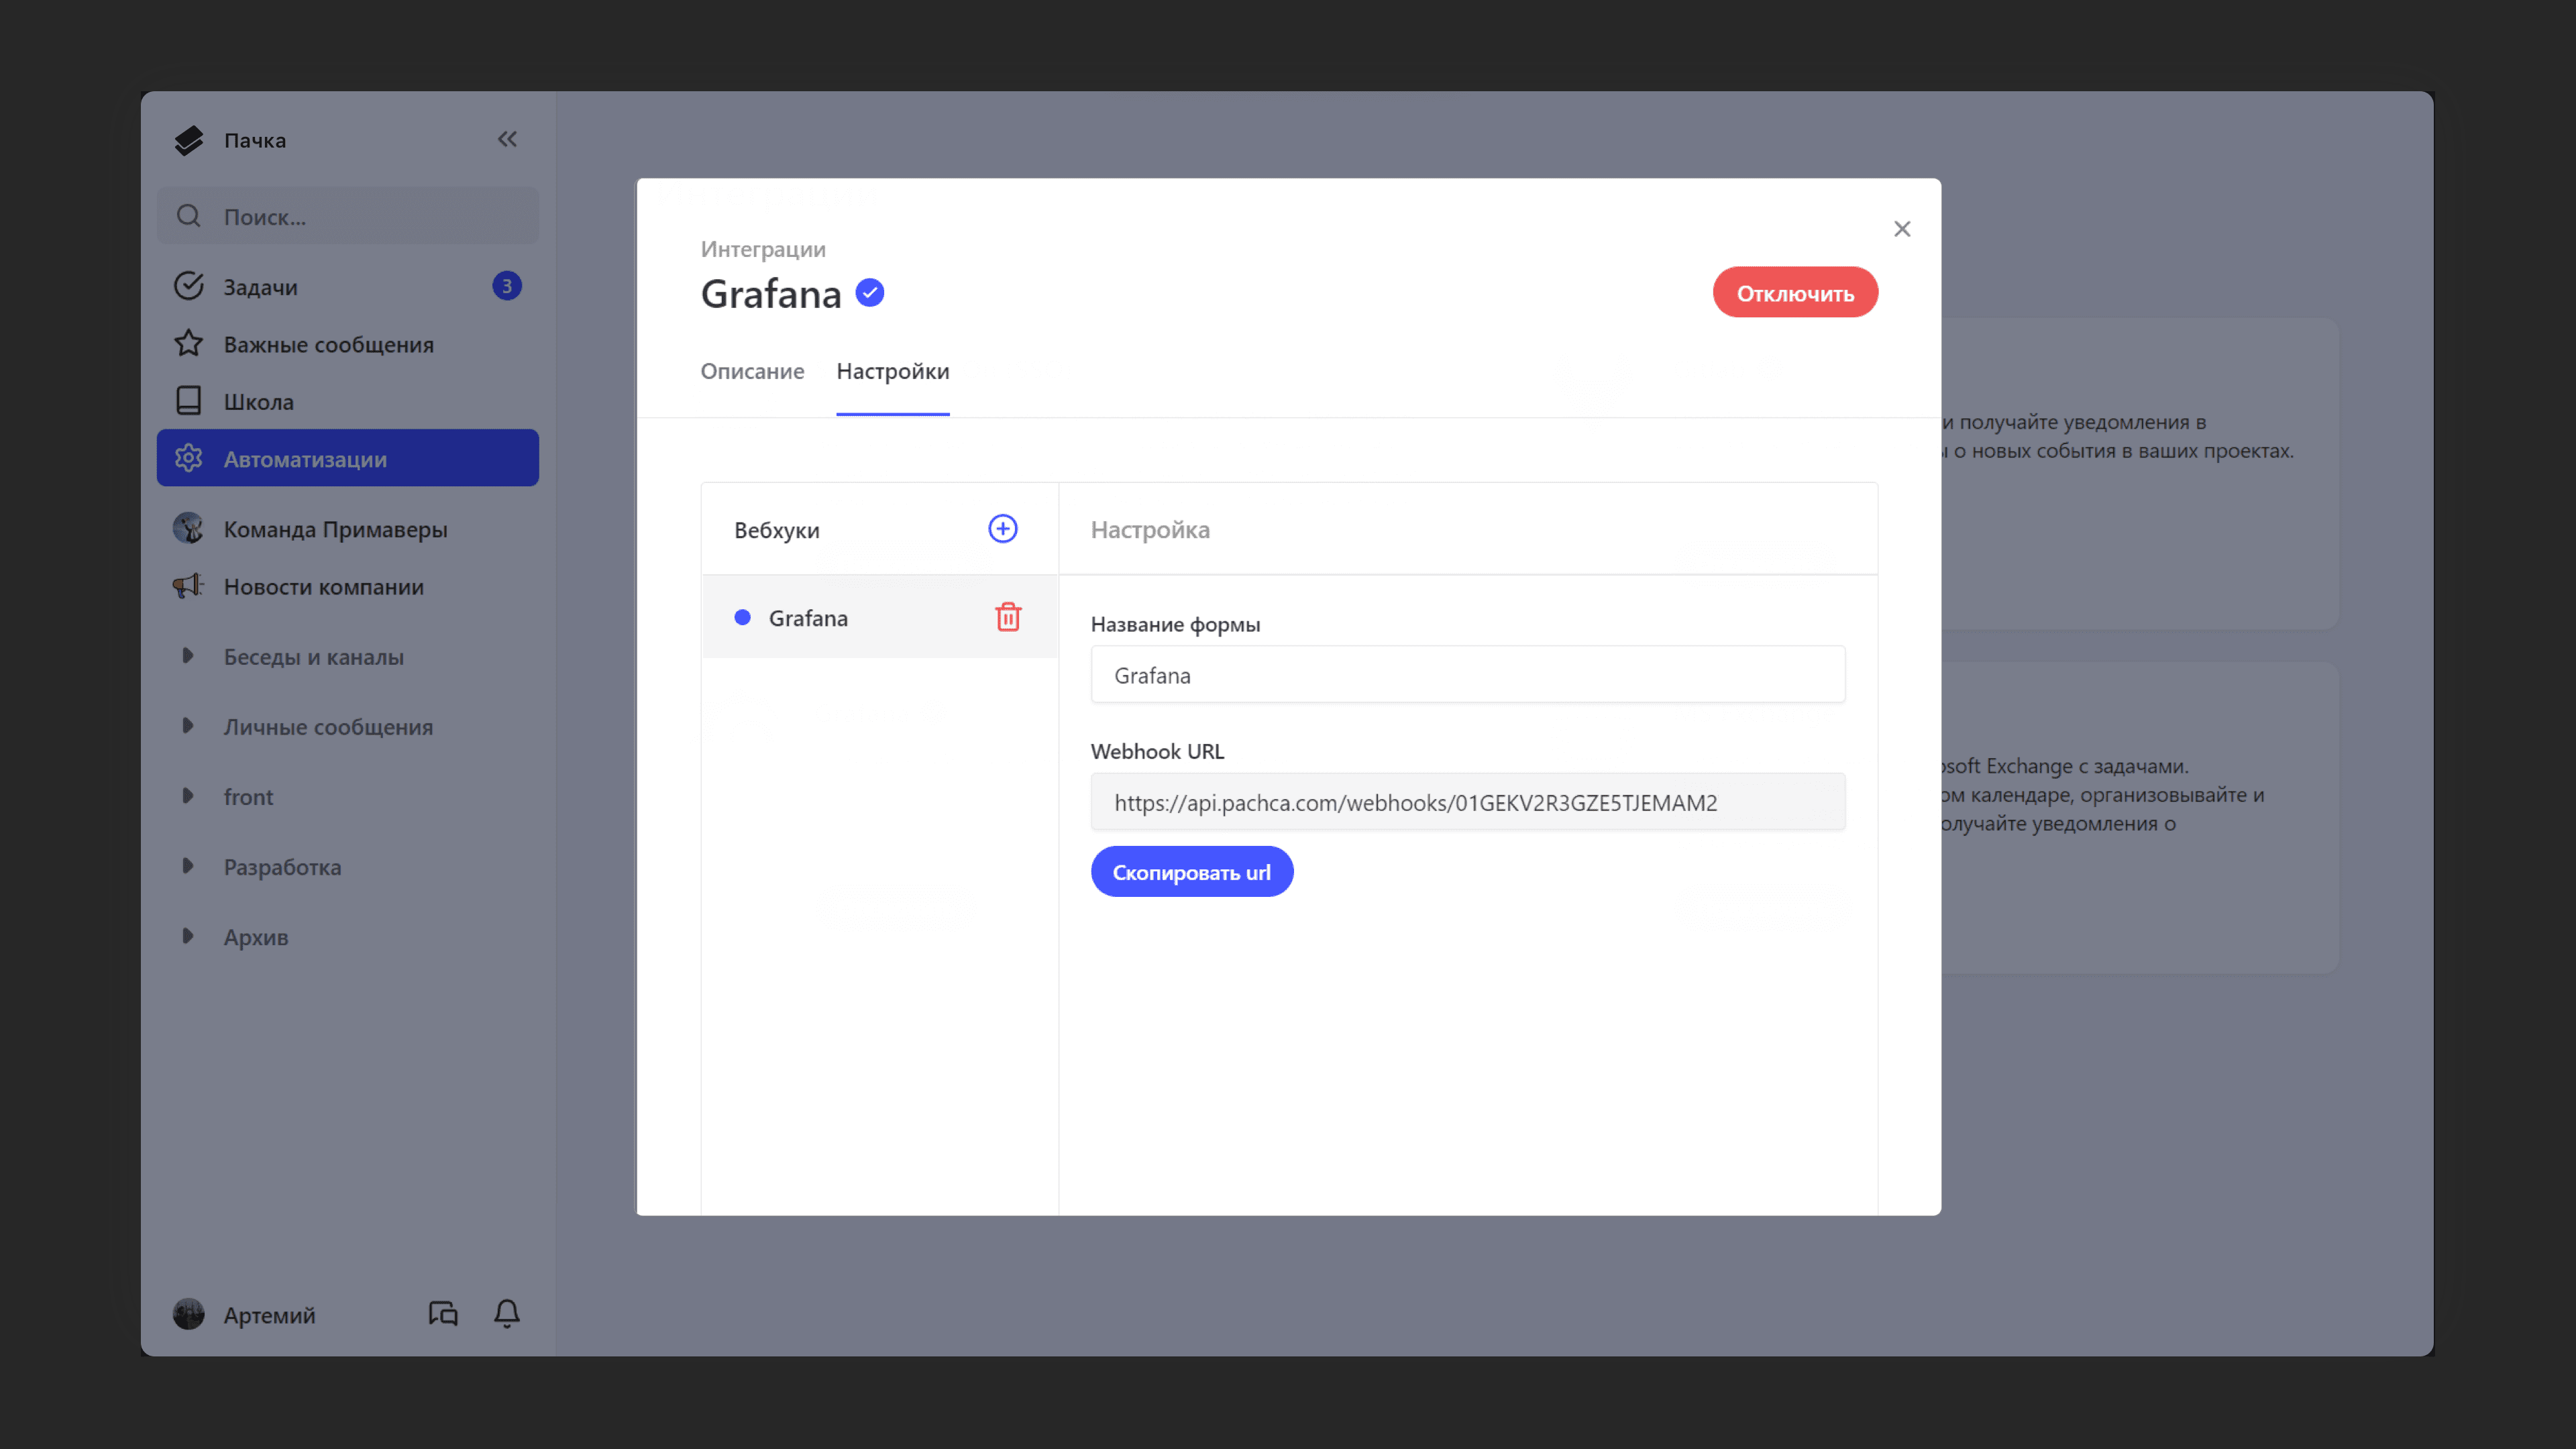Click the verified checkmark badge beside Grafana
This screenshot has width=2576, height=1449.
[x=870, y=293]
